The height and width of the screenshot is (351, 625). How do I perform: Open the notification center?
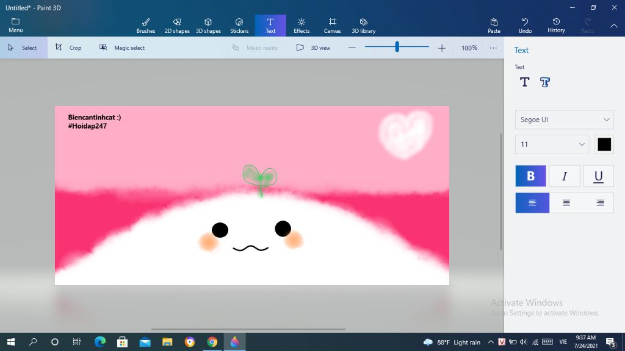[x=610, y=342]
